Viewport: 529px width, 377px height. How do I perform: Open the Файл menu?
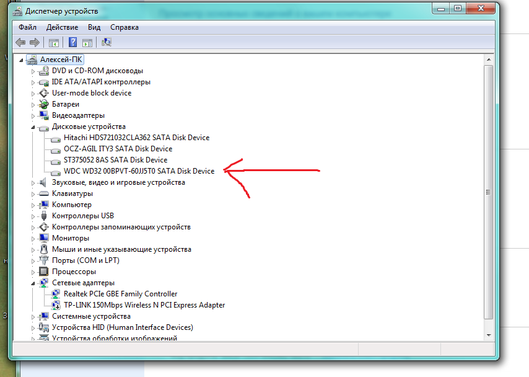[27, 27]
